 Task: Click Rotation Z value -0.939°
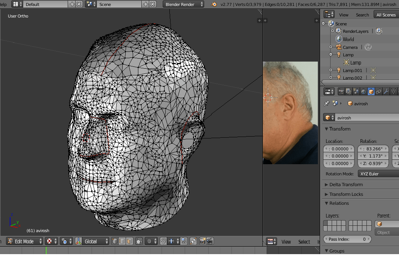pyautogui.click(x=373, y=163)
